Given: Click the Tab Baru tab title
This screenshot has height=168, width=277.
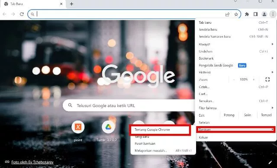Looking at the screenshot, I should 16,4.
